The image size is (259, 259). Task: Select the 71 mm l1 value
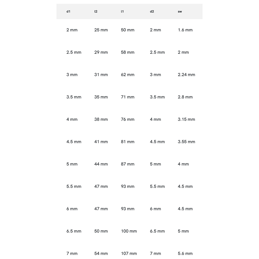(128, 97)
